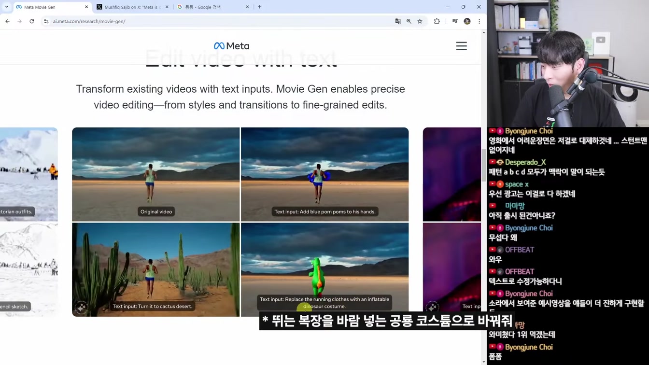Click the zoom magnifier icon in address bar
This screenshot has width=649, height=365.
point(409,21)
